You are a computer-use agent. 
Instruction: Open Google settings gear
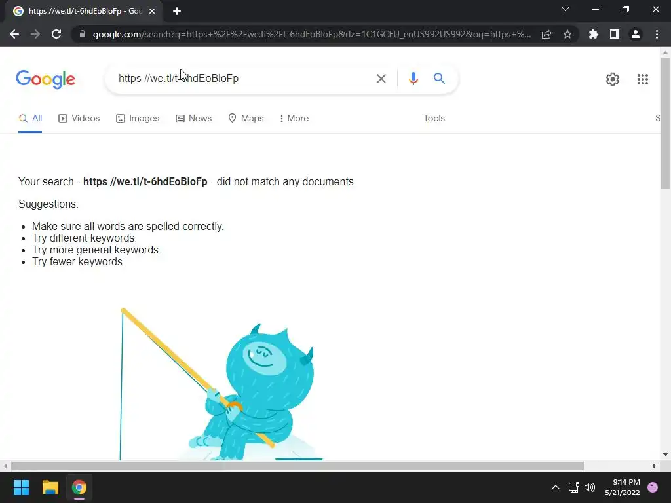(x=613, y=79)
